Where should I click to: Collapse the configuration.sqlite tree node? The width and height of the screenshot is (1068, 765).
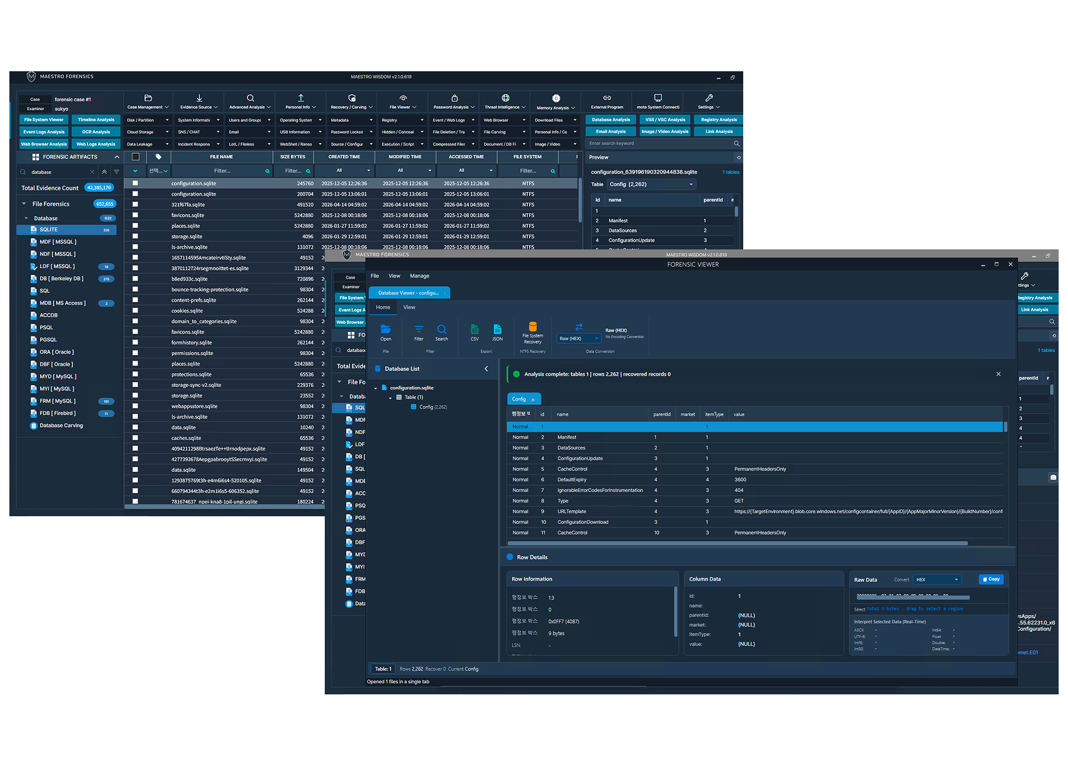[x=376, y=388]
